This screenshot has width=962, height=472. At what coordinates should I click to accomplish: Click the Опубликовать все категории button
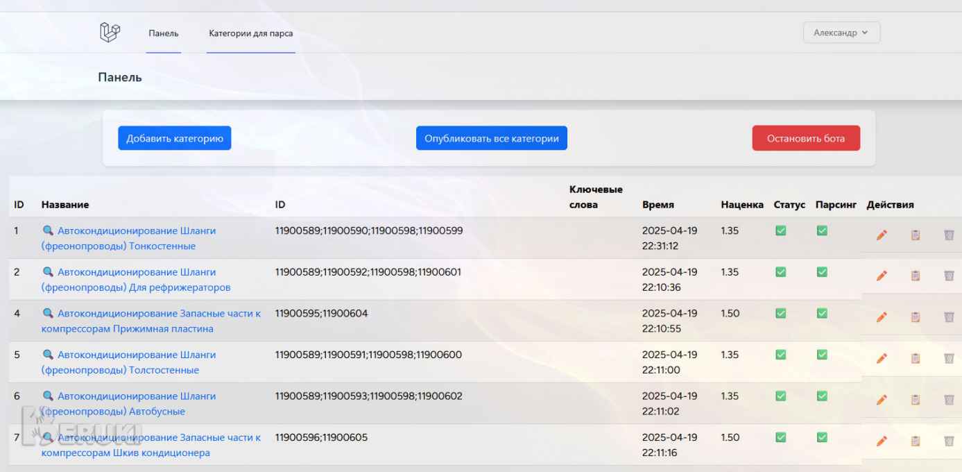491,138
